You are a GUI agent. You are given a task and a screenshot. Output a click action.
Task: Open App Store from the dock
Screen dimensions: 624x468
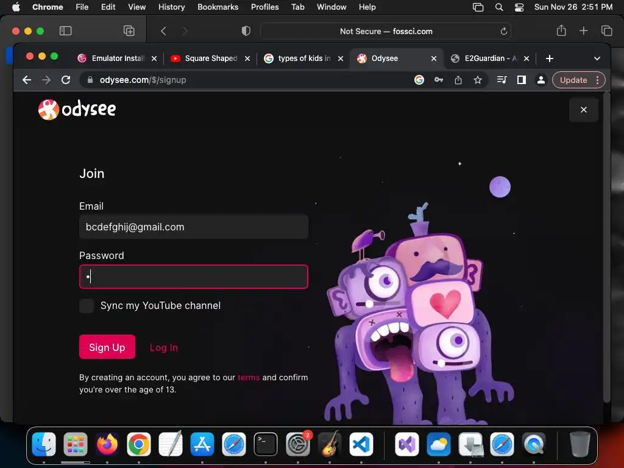tap(202, 444)
